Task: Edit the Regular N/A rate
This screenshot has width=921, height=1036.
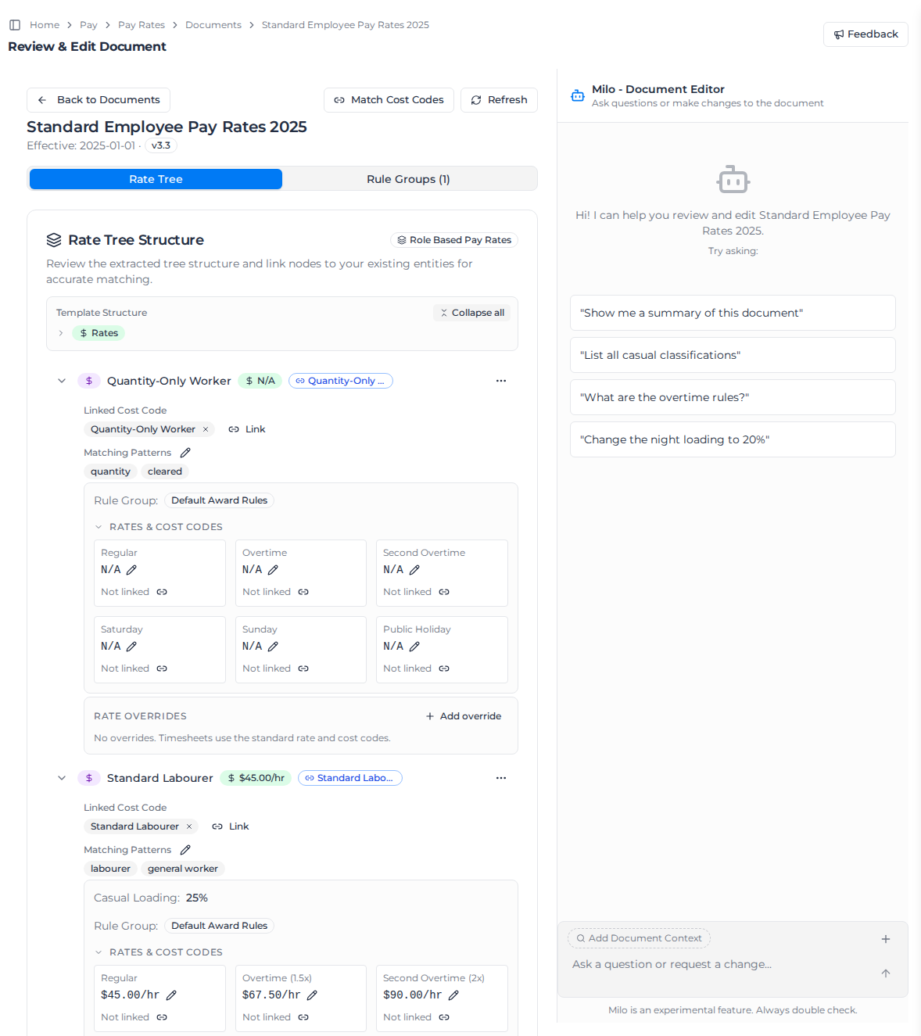Action: 131,570
